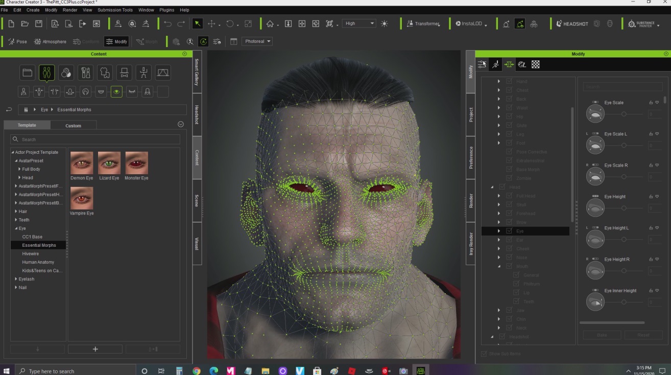
Task: Click the Eye Inner Height slider handle
Action: click(x=624, y=302)
